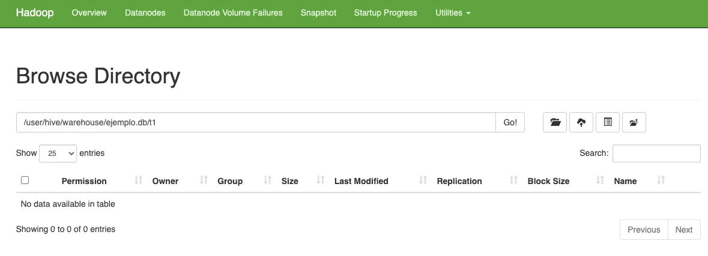Viewport: 708px width, 256px height.
Task: Click the directory path input field
Action: coord(255,122)
